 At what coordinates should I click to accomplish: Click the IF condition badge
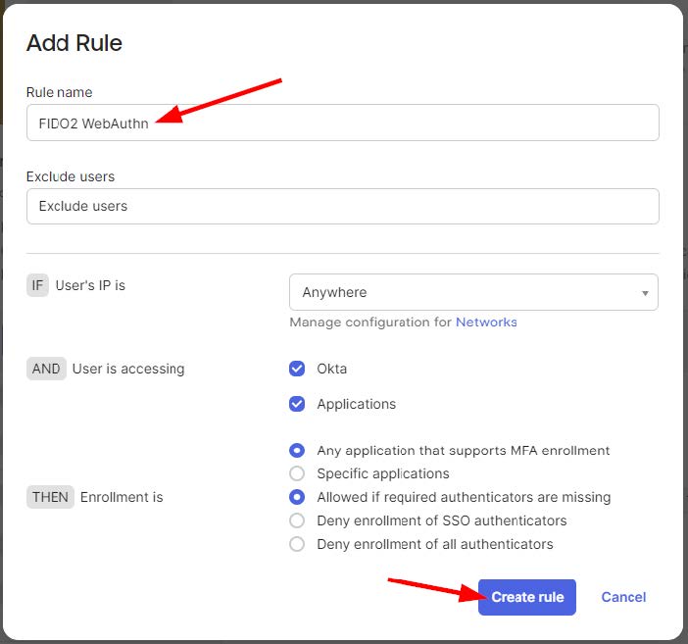37,285
